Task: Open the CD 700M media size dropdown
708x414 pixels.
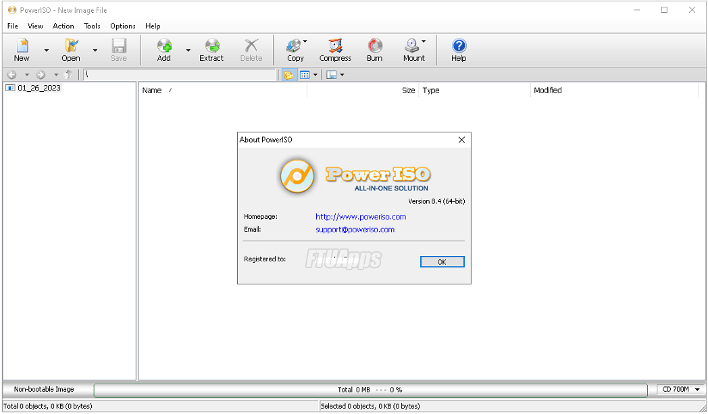Action: tap(680, 389)
